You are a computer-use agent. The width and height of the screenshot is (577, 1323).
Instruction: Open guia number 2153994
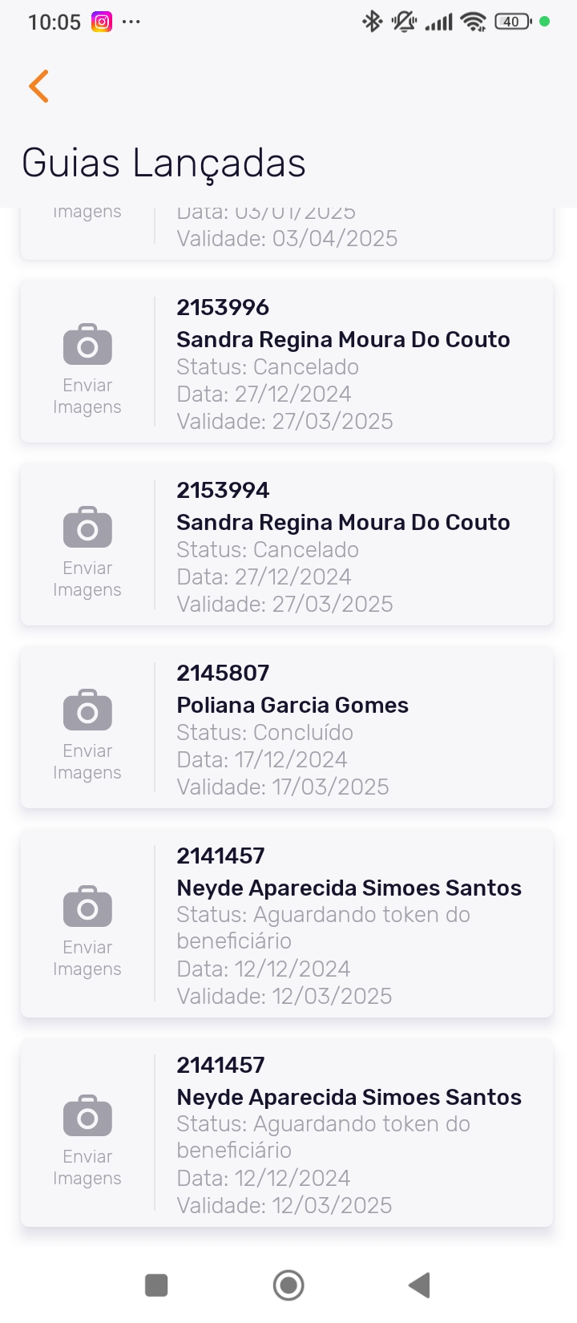(x=223, y=490)
